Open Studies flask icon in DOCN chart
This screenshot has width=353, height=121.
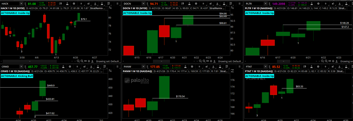point(189,4)
